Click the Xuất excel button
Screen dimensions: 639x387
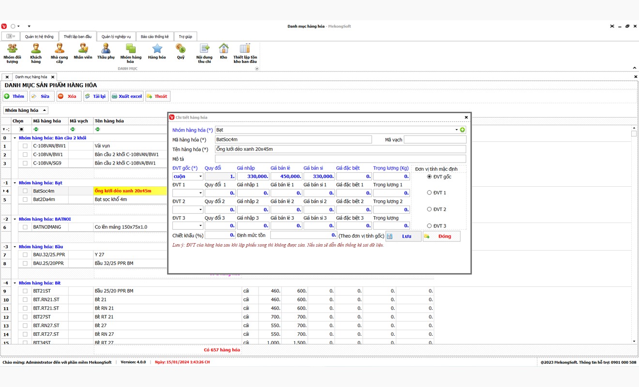point(127,96)
